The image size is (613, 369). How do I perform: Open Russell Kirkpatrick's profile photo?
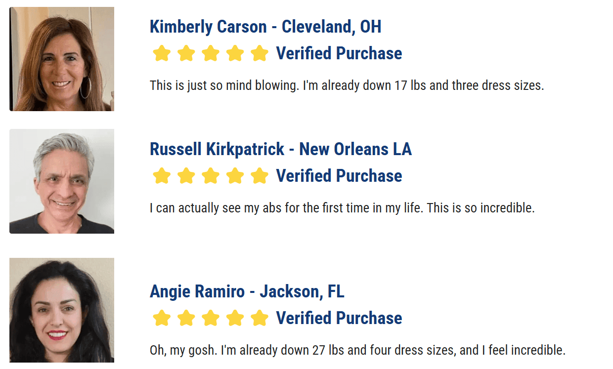point(62,181)
